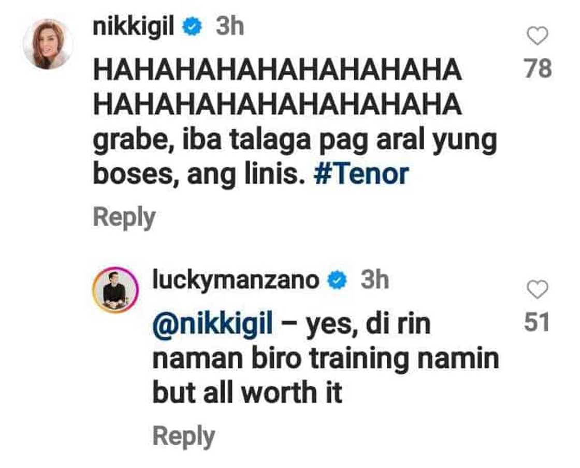Select the "but all worth it" text

point(247,393)
